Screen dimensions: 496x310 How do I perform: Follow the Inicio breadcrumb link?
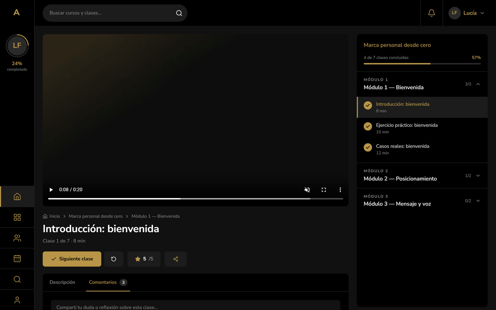[x=51, y=216]
